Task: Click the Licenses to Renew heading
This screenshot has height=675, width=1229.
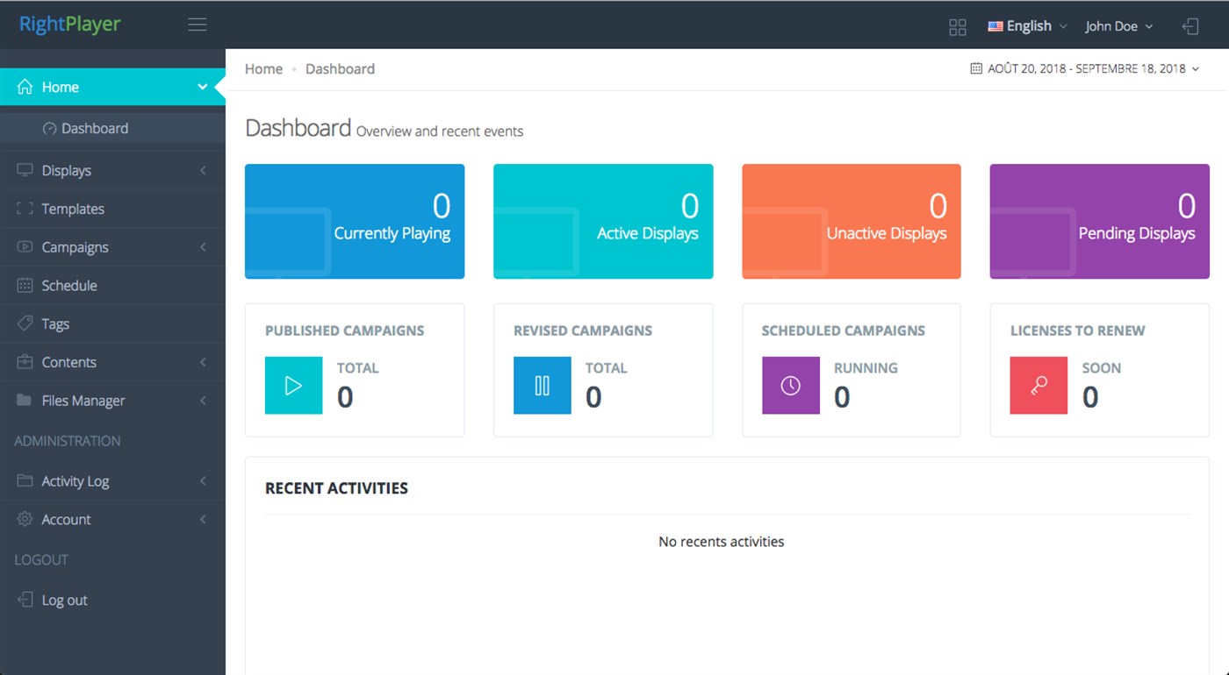Action: pyautogui.click(x=1078, y=330)
